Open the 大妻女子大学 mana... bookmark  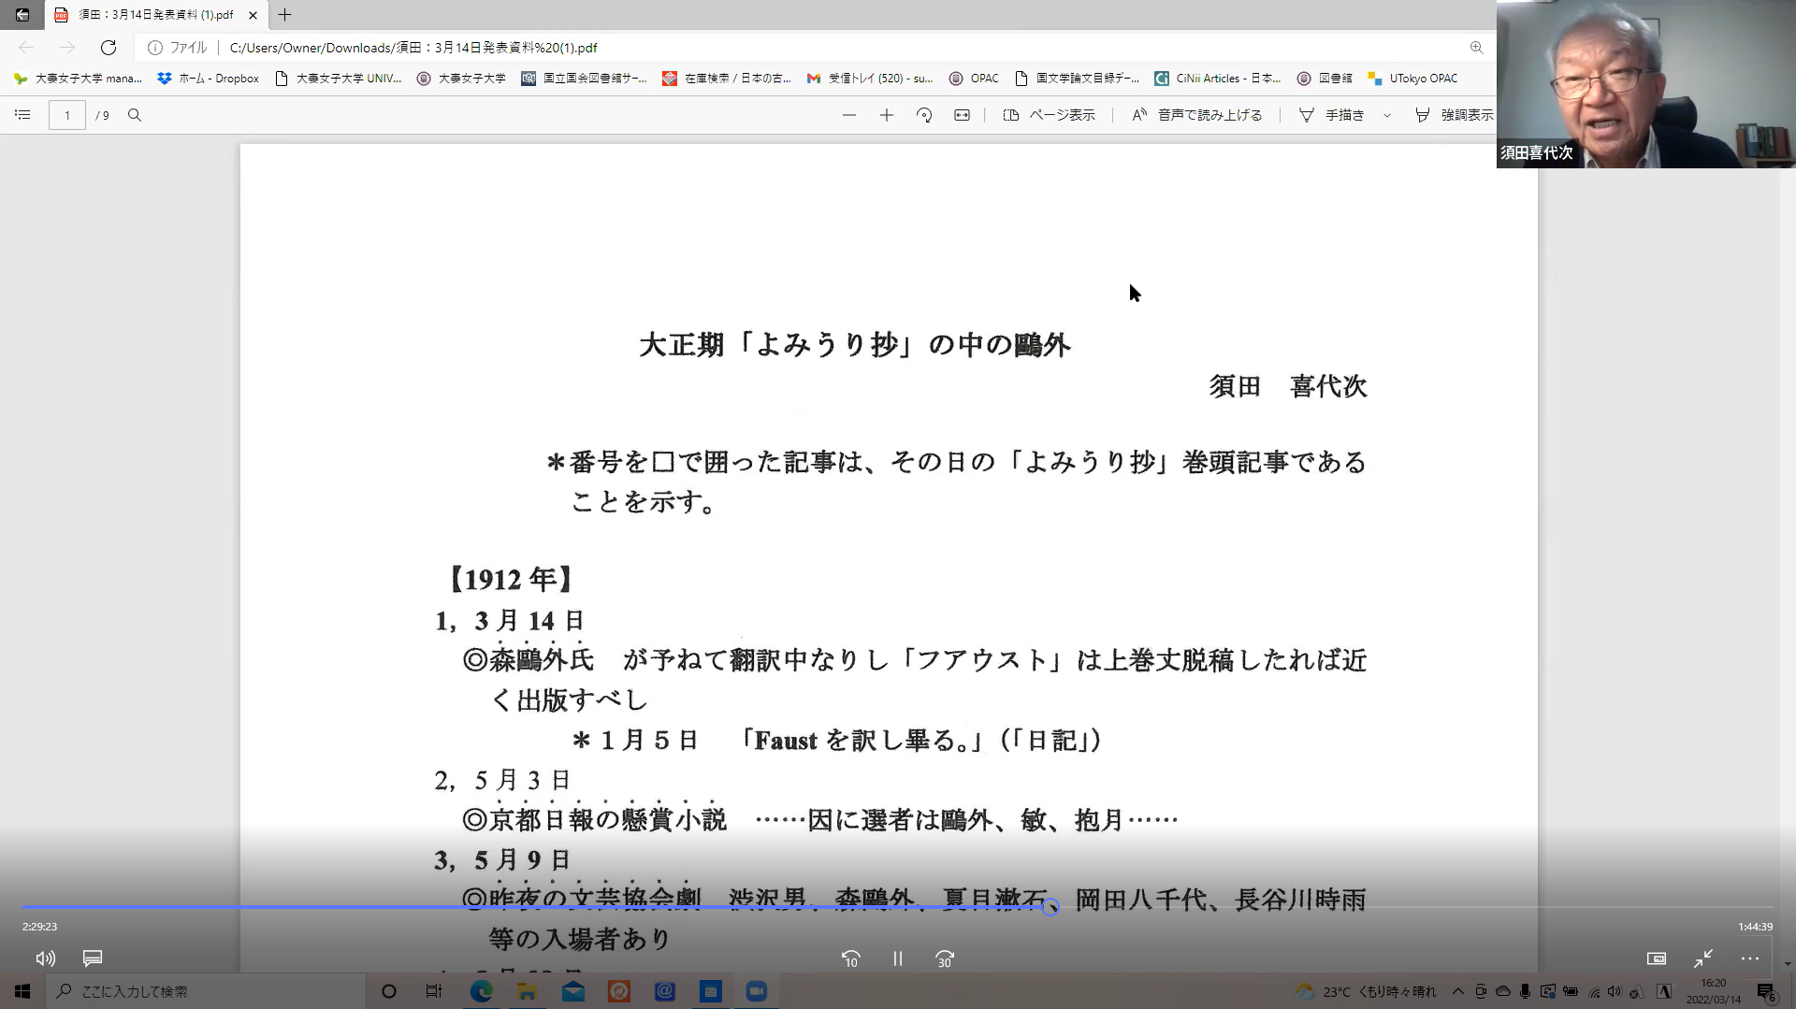coord(78,79)
